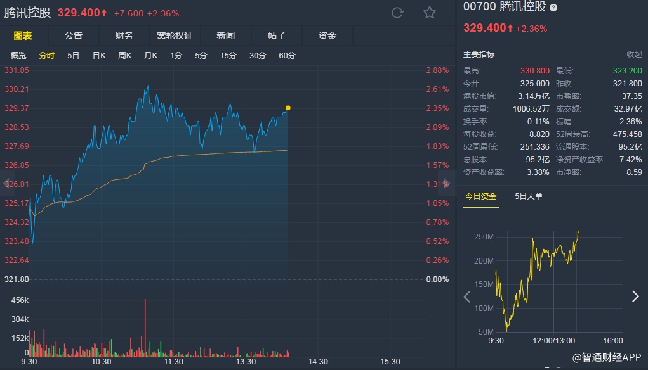The height and width of the screenshot is (370, 648).
Task: Collapse the 主要指标 panel via 收起
Action: click(634, 54)
